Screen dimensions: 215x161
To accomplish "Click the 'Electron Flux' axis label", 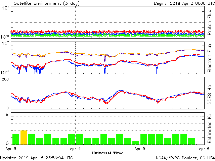I will pyautogui.click(x=209, y=58).
